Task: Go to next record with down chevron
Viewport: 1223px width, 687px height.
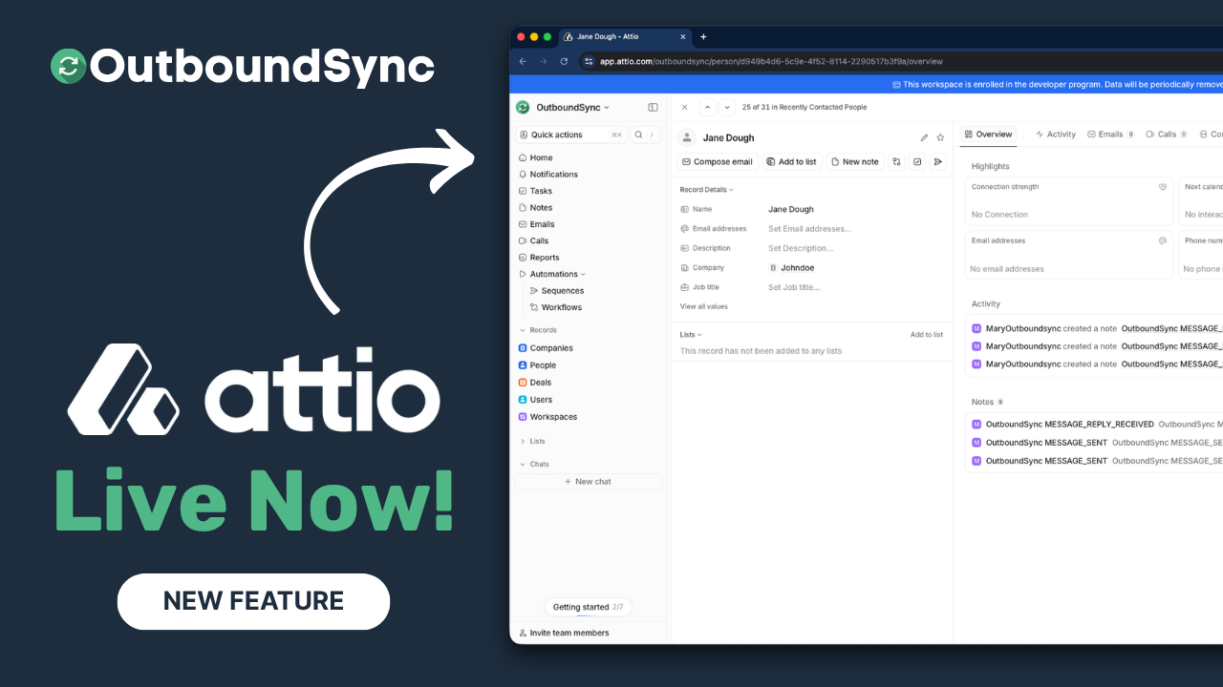Action: pyautogui.click(x=727, y=108)
